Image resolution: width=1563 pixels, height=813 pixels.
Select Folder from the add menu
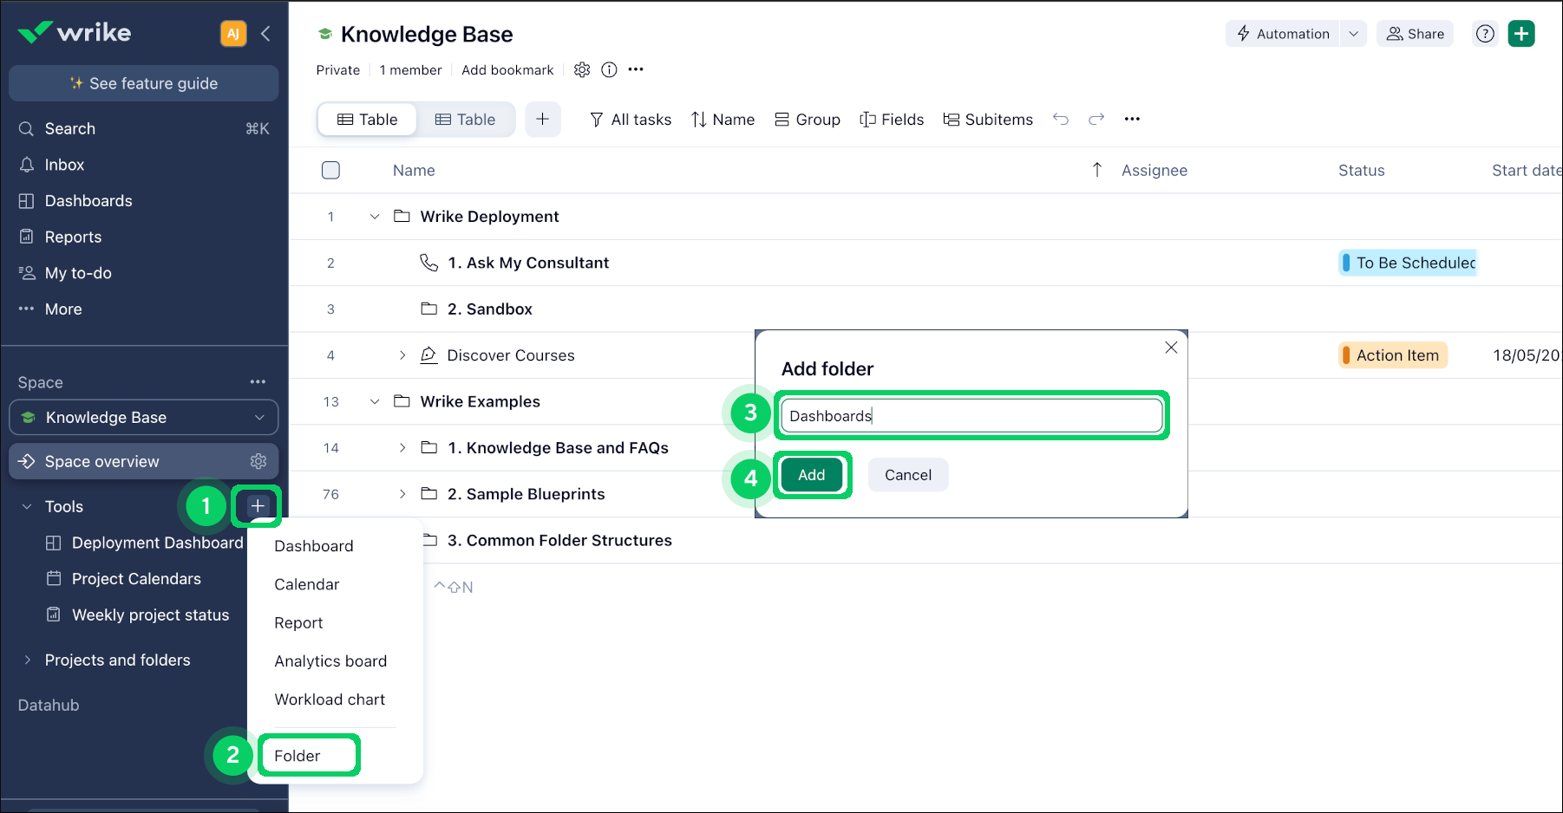pos(298,756)
